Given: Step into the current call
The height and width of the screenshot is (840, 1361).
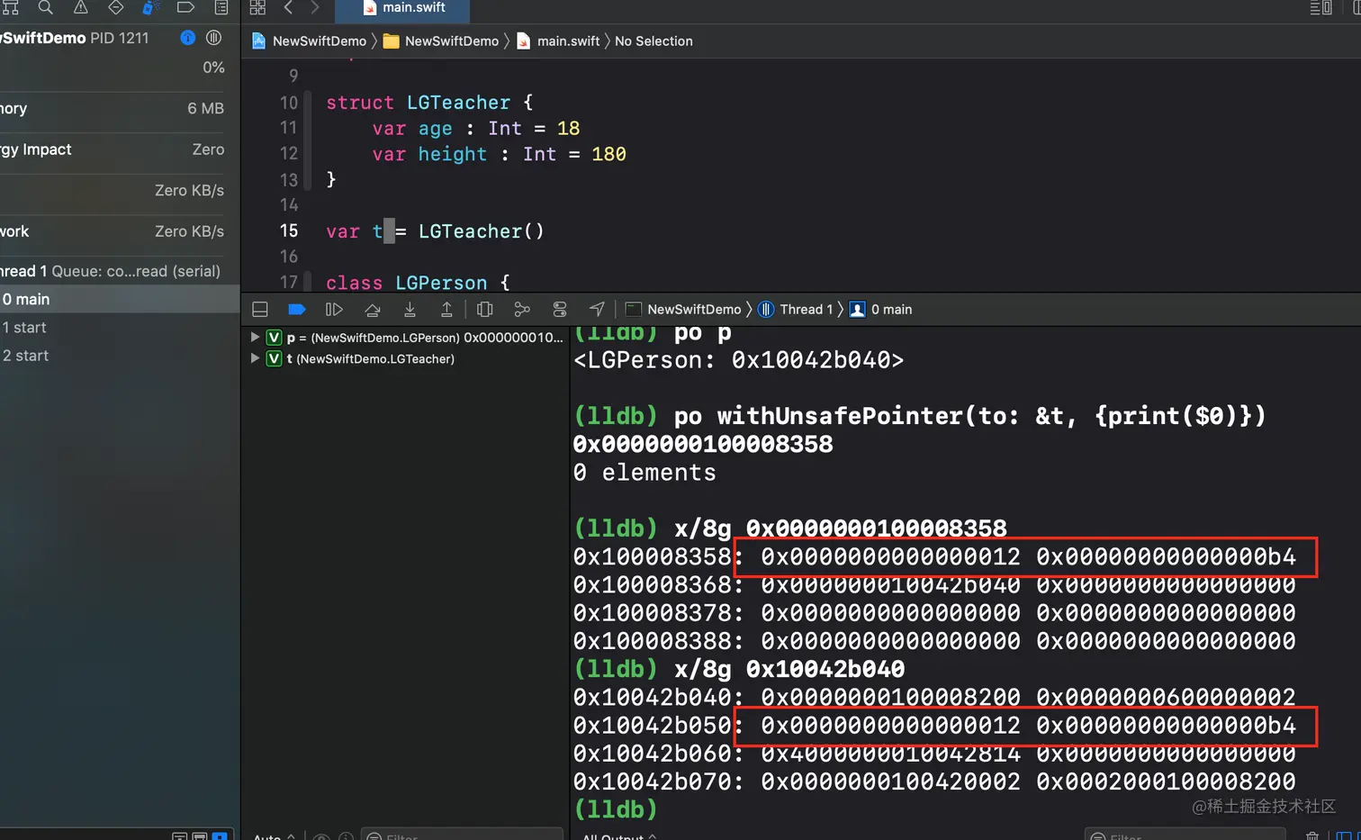Looking at the screenshot, I should click(410, 310).
